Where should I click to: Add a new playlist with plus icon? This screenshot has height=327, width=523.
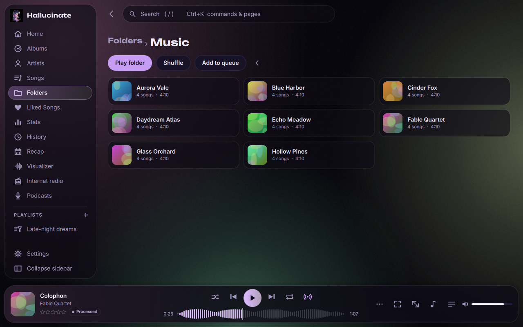[86, 215]
